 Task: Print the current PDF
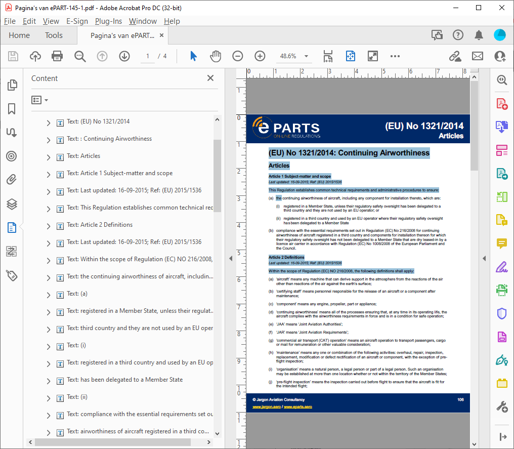tap(57, 56)
